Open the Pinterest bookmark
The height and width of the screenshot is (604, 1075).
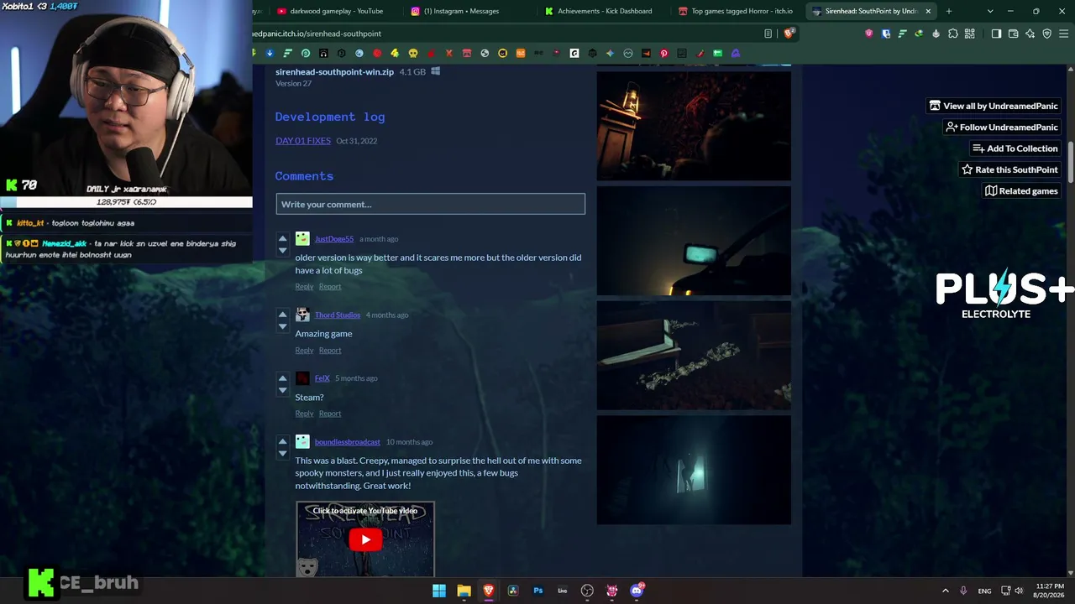click(664, 54)
